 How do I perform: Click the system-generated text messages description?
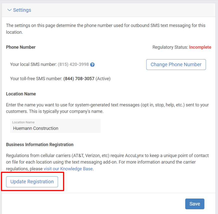click(107, 108)
